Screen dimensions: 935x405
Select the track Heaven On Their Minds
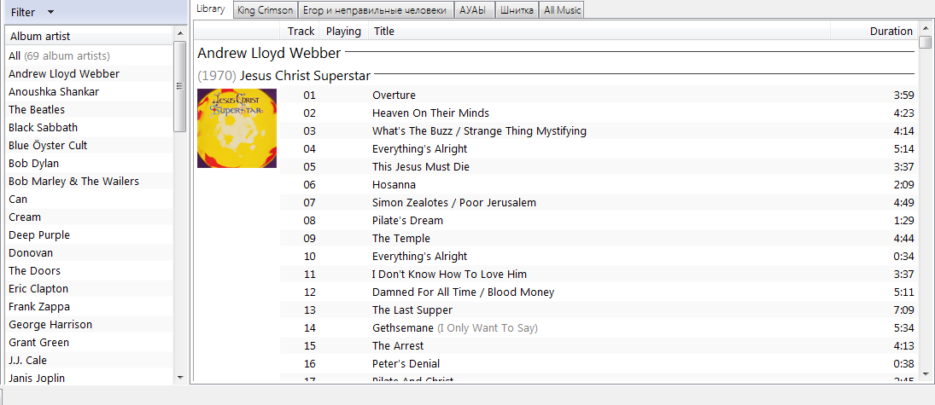pos(430,113)
